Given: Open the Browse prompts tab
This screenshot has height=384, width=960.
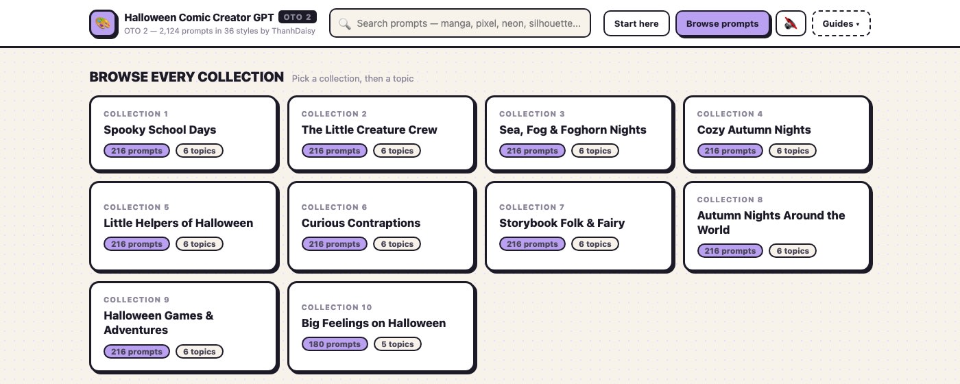Looking at the screenshot, I should 722,23.
